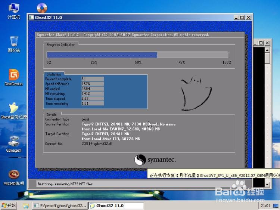280x210 pixels.
Task: Launch DiskGenius from the desktop
Action: coord(14,77)
